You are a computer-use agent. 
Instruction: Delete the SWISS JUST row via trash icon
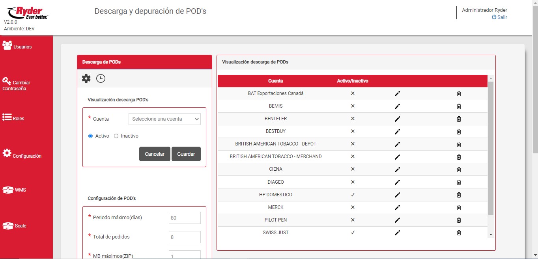[x=459, y=233]
